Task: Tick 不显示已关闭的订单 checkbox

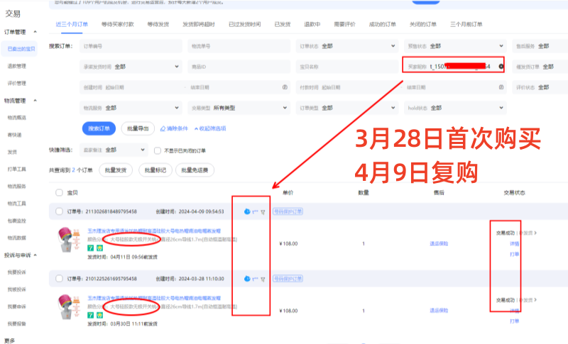Action: click(158, 150)
